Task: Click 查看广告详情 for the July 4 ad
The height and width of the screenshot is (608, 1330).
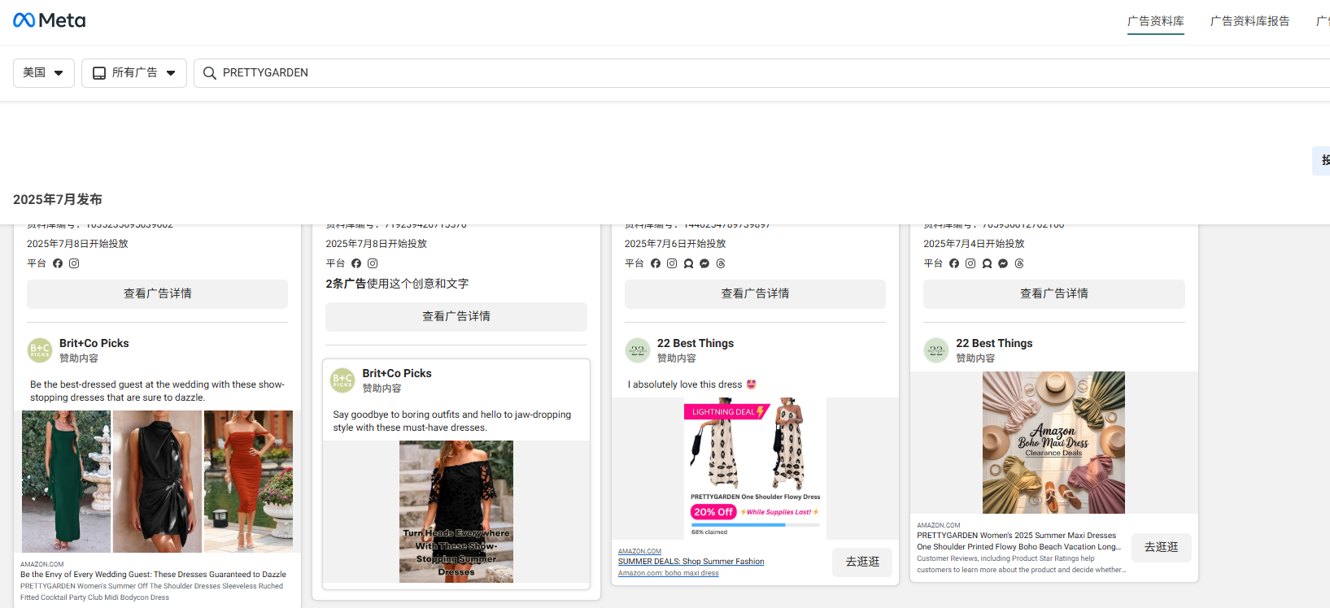Action: (x=1054, y=293)
